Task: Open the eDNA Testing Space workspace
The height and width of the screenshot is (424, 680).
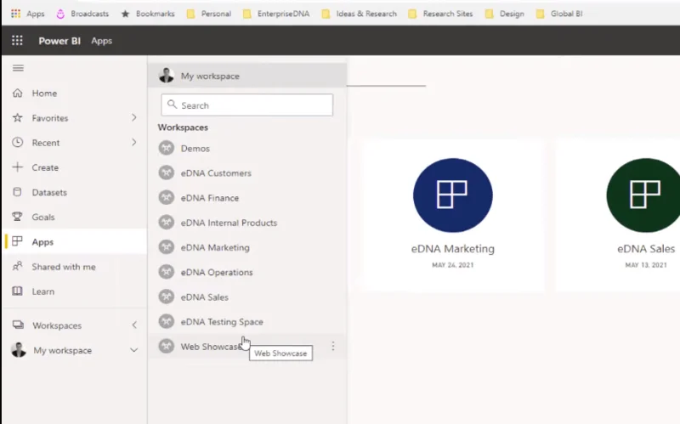Action: coord(247,321)
